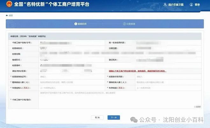Click the 注册日期 label

(x=114, y=48)
